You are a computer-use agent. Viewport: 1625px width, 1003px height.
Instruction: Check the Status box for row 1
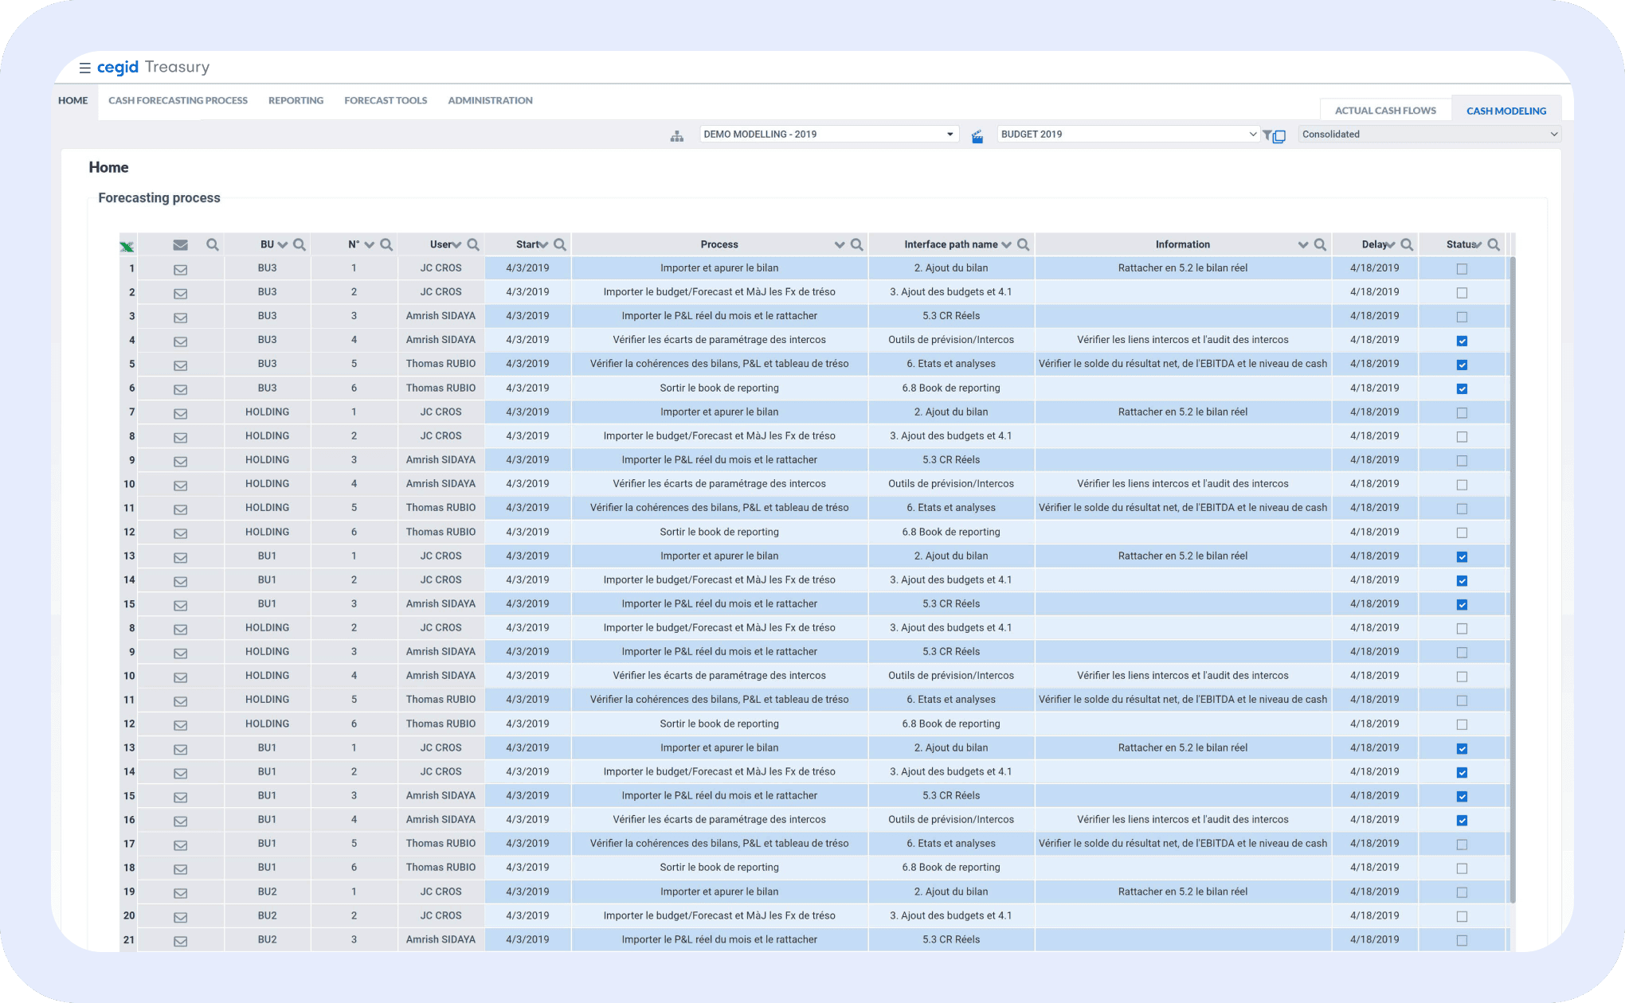coord(1462,269)
